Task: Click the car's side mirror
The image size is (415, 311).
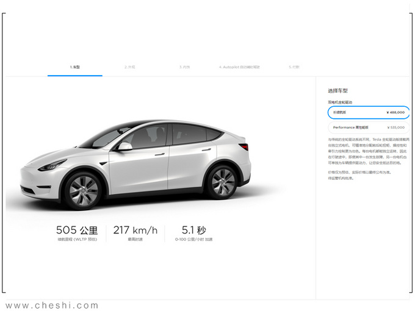Action: point(125,147)
